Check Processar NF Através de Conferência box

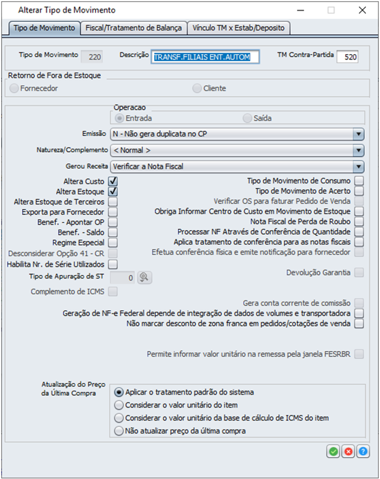(x=359, y=232)
